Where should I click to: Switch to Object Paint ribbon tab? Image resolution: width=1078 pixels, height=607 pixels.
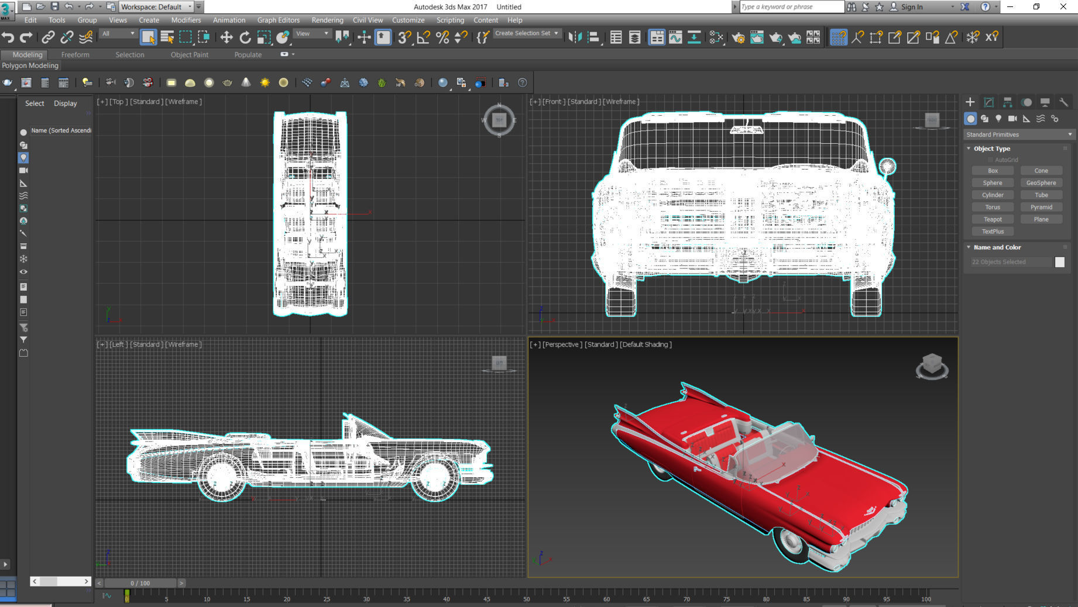tap(189, 54)
